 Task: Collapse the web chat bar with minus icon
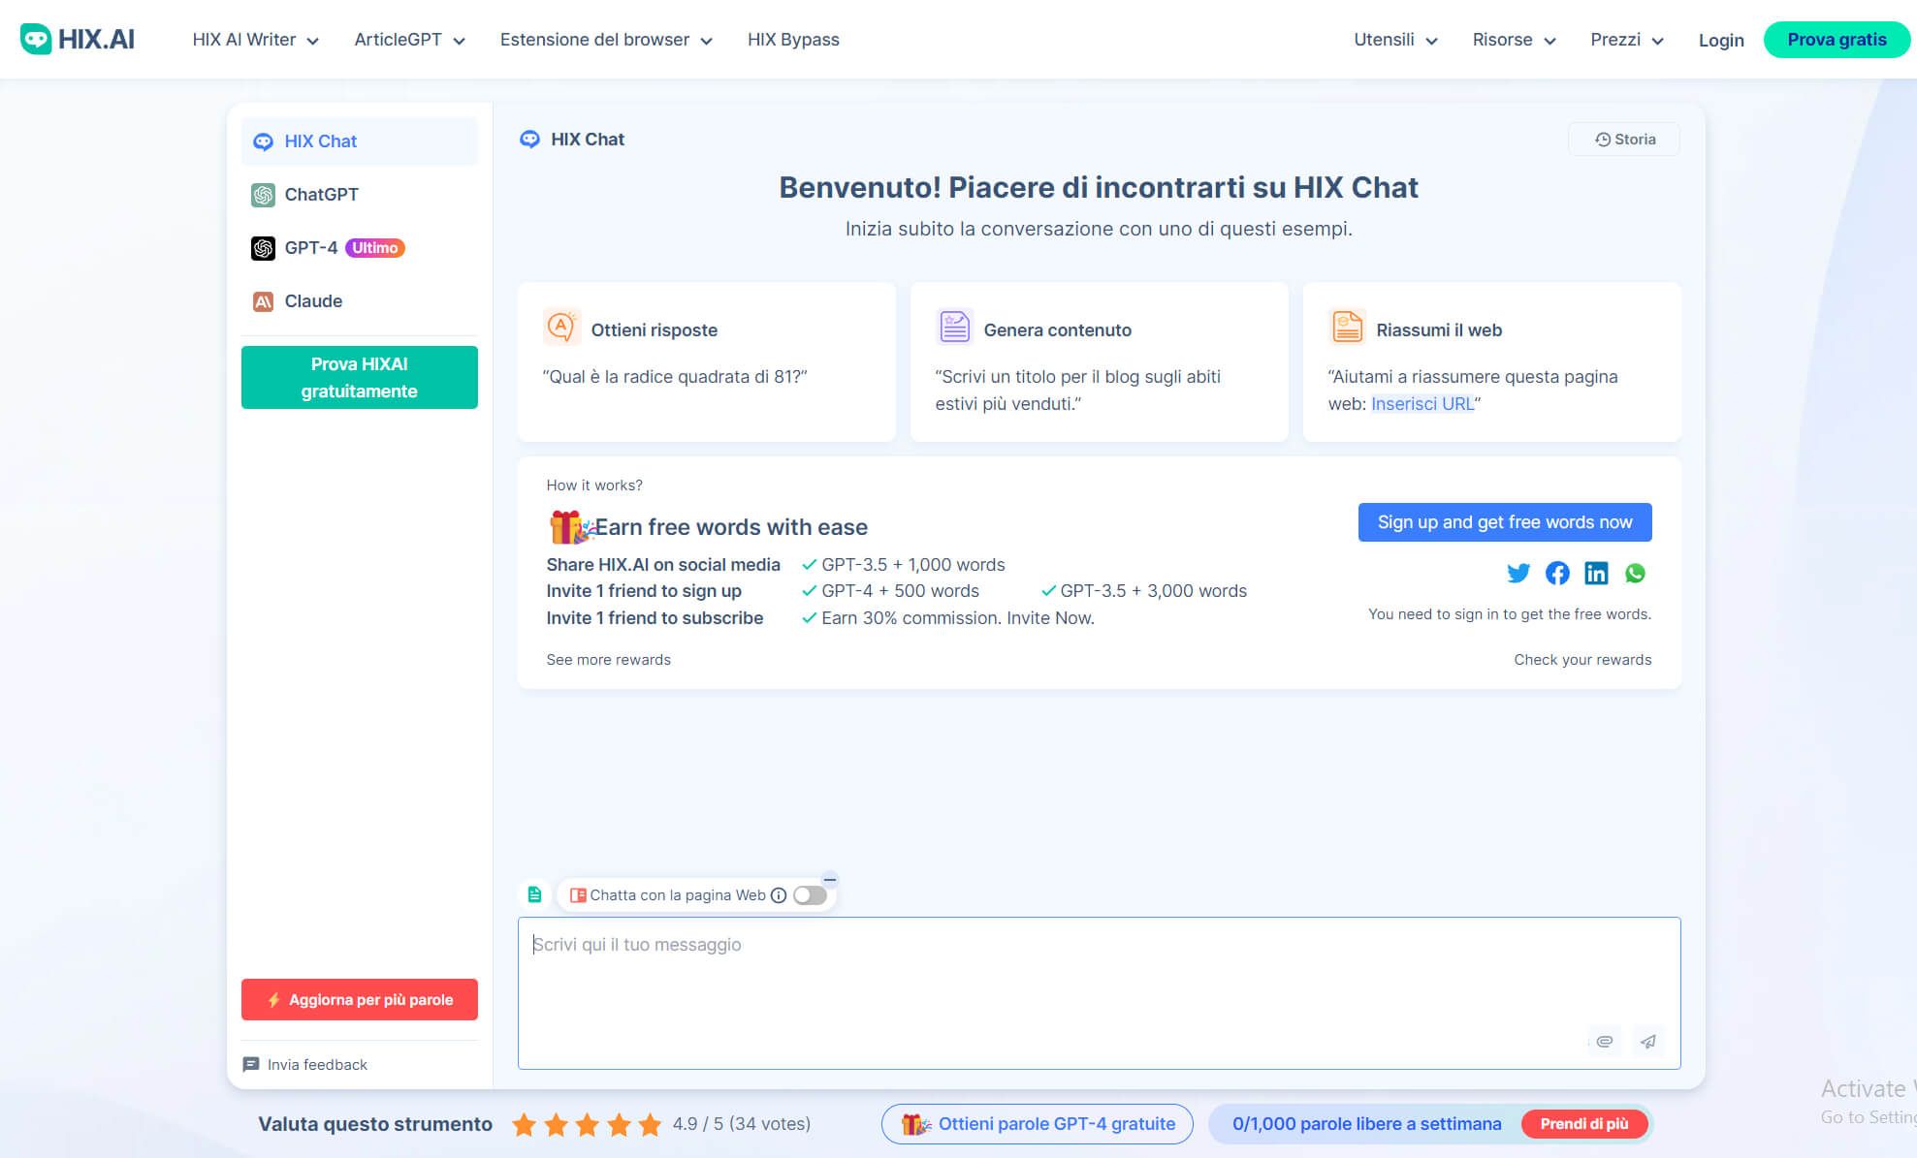coord(830,880)
